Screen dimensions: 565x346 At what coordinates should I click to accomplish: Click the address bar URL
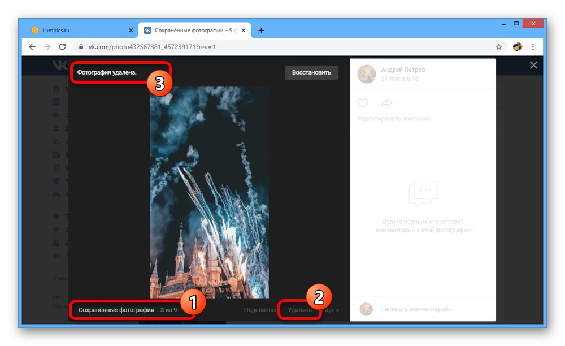coord(151,47)
